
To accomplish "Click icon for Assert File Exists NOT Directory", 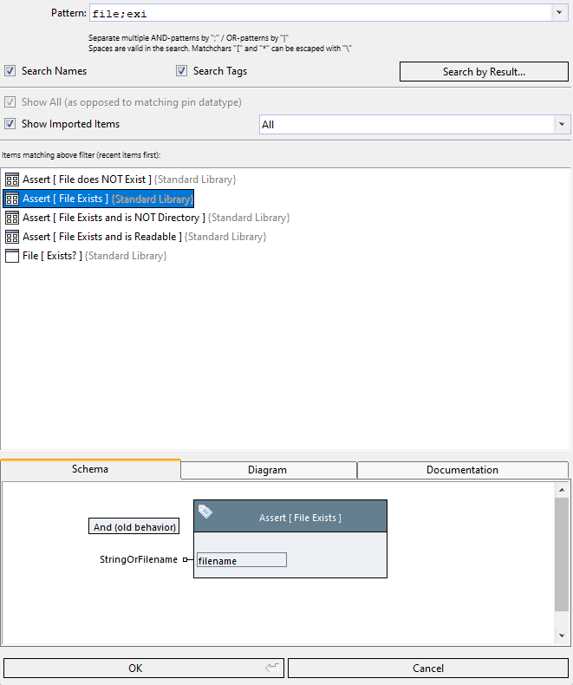I will click(12, 218).
